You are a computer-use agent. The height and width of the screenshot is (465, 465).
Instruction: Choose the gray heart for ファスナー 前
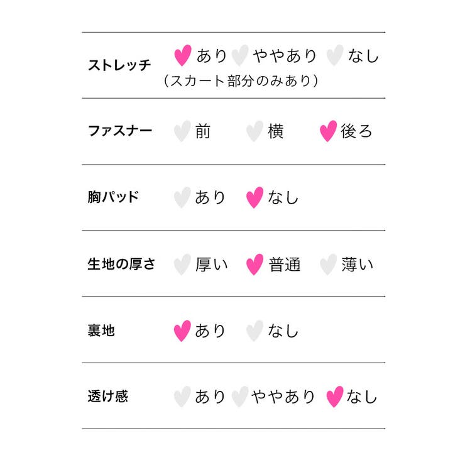pyautogui.click(x=182, y=131)
